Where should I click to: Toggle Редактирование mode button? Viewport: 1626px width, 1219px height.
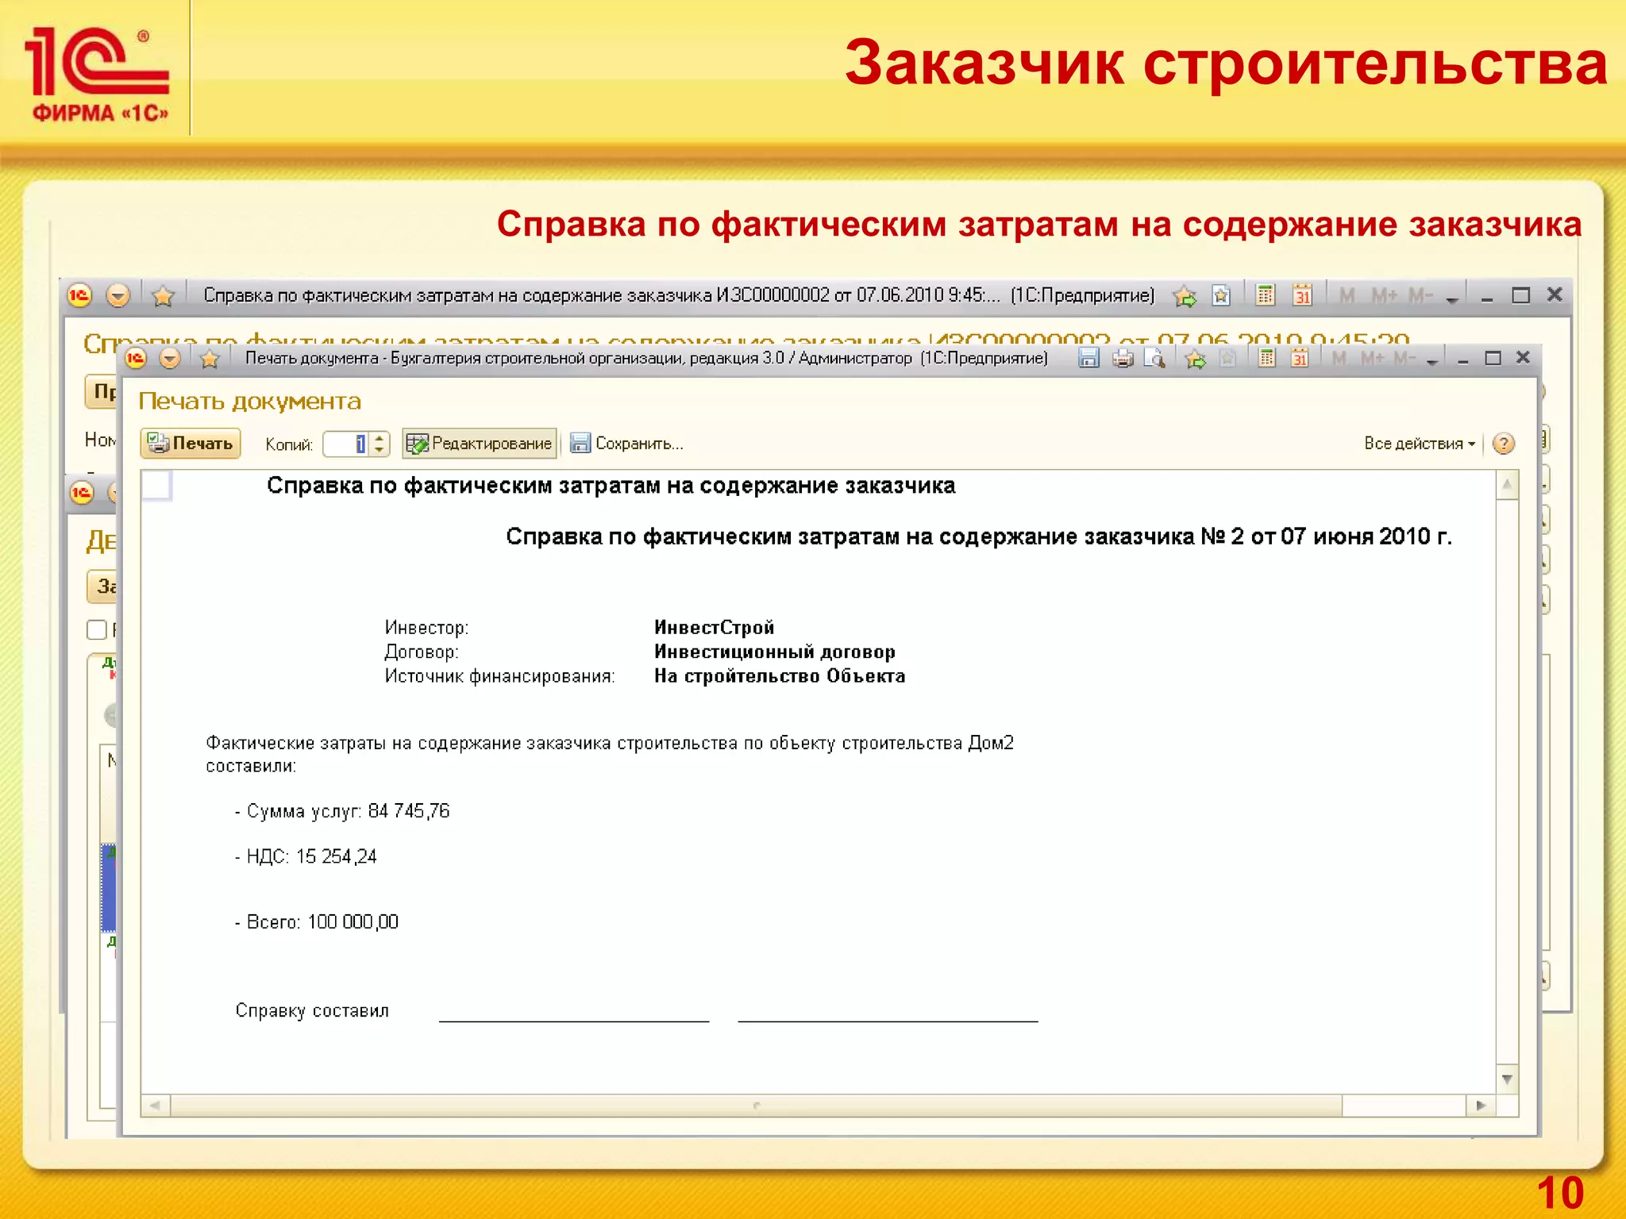(480, 443)
